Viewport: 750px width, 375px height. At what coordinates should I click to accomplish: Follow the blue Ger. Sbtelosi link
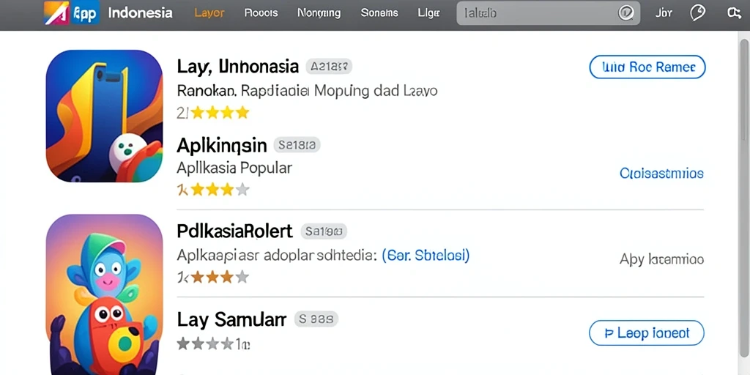[426, 255]
